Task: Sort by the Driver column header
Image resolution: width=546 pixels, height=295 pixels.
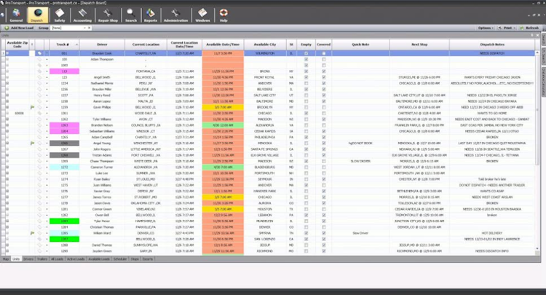Action: coord(102,44)
